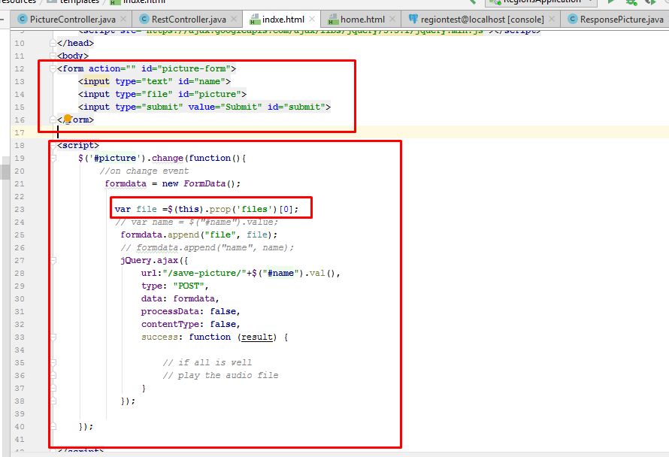This screenshot has height=457, width=669.
Task: Collapse the success function fold on line 33
Action: (x=53, y=337)
